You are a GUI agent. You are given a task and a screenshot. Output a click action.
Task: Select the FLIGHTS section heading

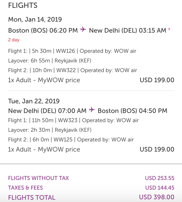click(23, 5)
